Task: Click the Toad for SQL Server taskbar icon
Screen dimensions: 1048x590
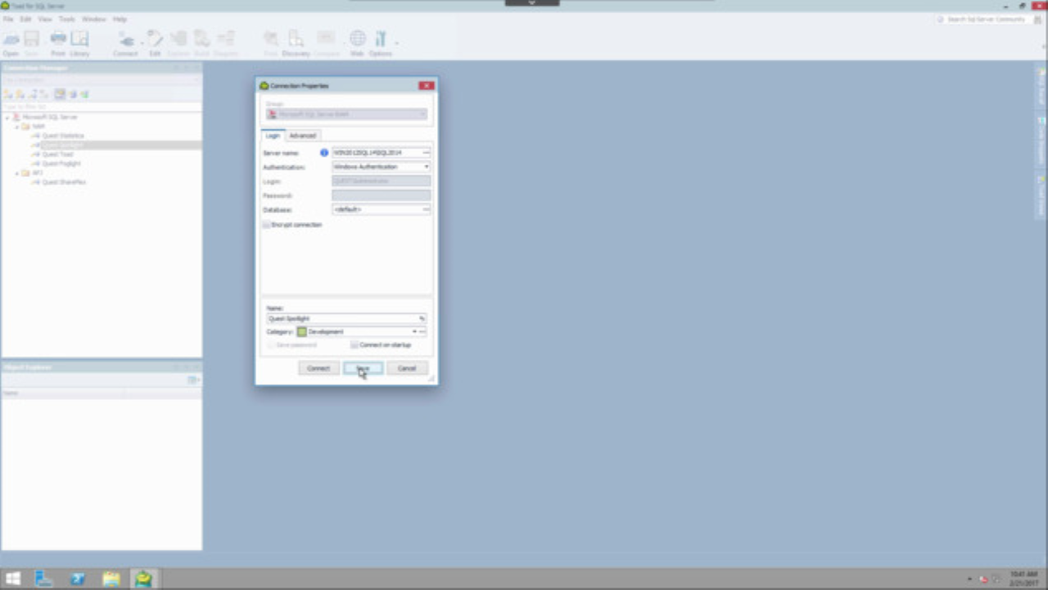Action: 144,579
